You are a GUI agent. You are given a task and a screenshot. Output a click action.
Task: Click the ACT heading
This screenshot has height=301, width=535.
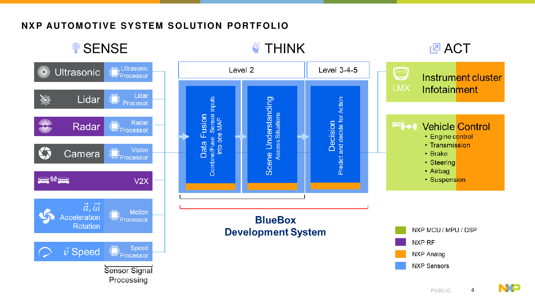[x=457, y=48]
